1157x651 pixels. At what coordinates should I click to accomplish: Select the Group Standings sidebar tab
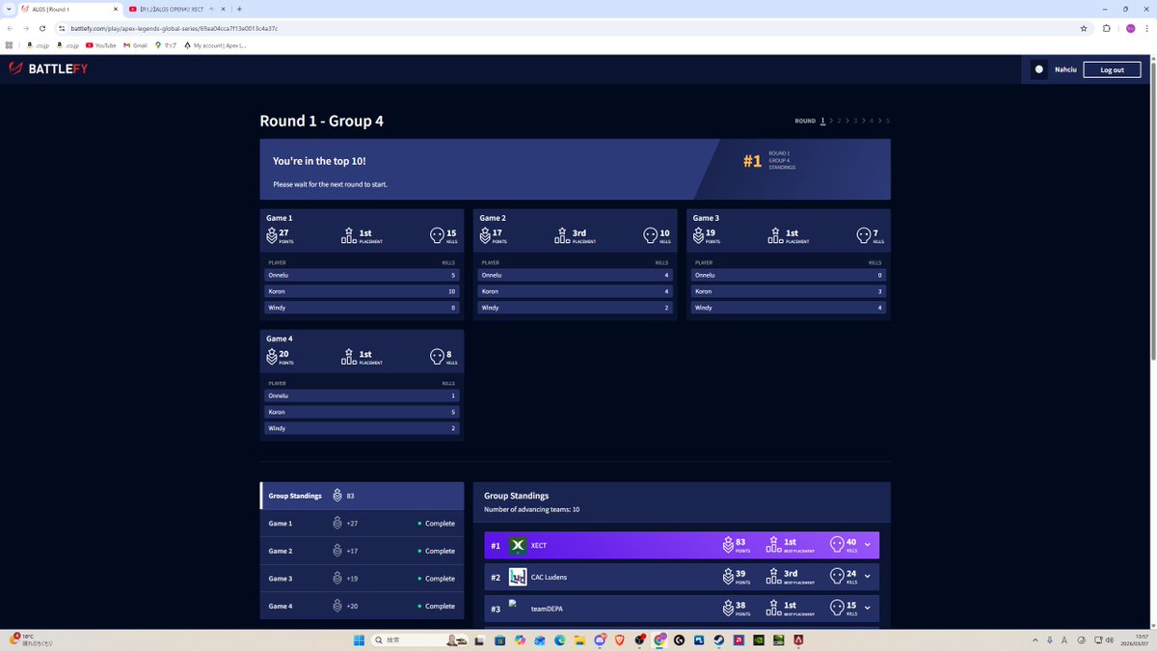[x=363, y=496]
